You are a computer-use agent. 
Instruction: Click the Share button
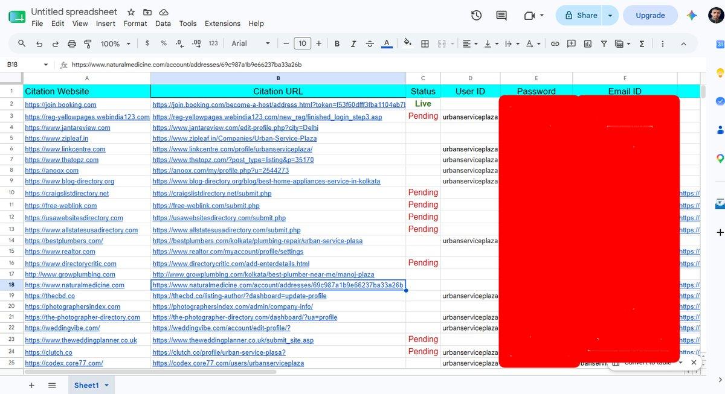tap(580, 16)
